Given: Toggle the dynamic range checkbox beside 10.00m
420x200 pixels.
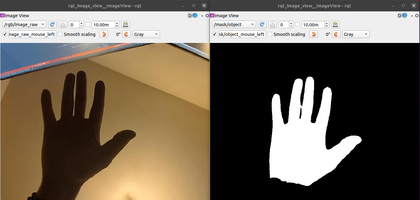Looking at the screenshot, I should tap(87, 25).
